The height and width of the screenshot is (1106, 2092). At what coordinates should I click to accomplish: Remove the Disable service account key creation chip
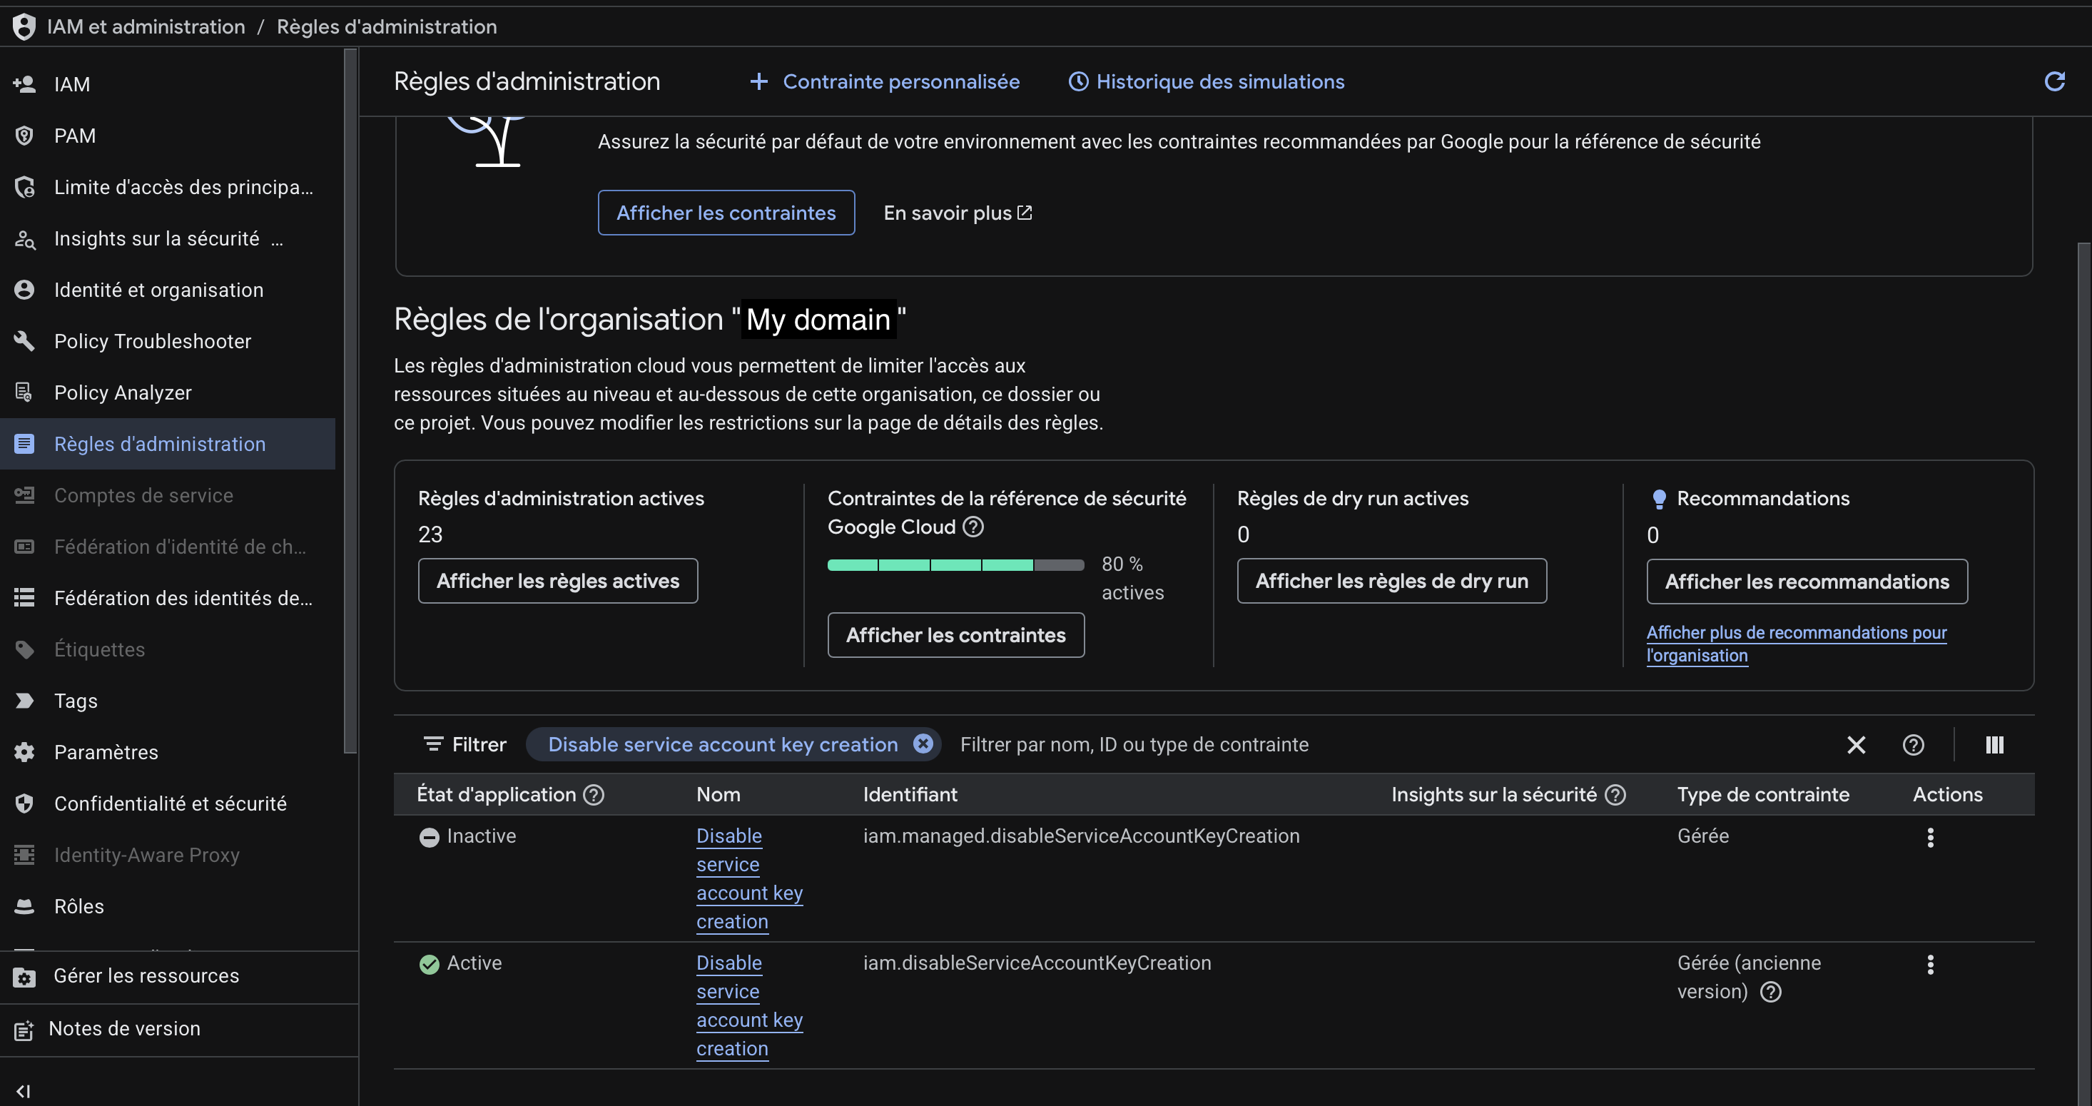point(923,744)
